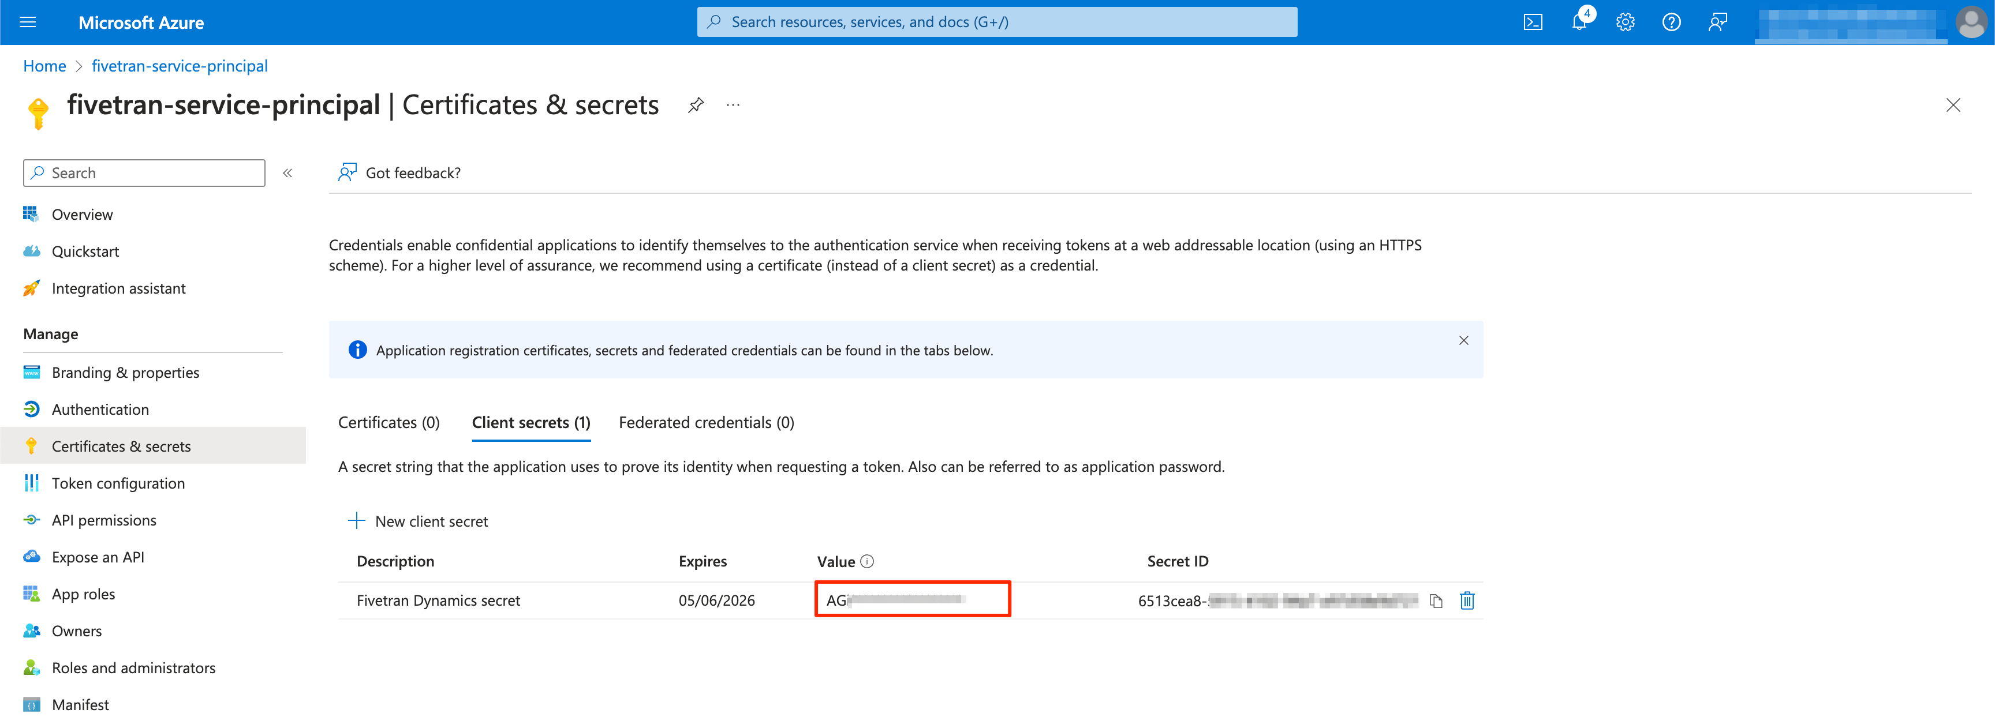This screenshot has height=728, width=1995.
Task: Click the global search resources field
Action: (x=997, y=22)
